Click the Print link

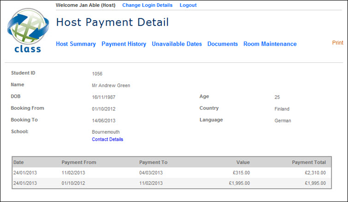tap(337, 42)
